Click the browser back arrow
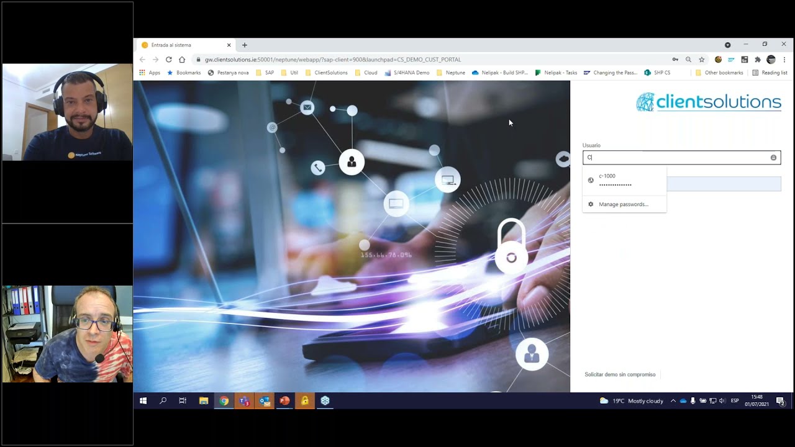 (142, 60)
